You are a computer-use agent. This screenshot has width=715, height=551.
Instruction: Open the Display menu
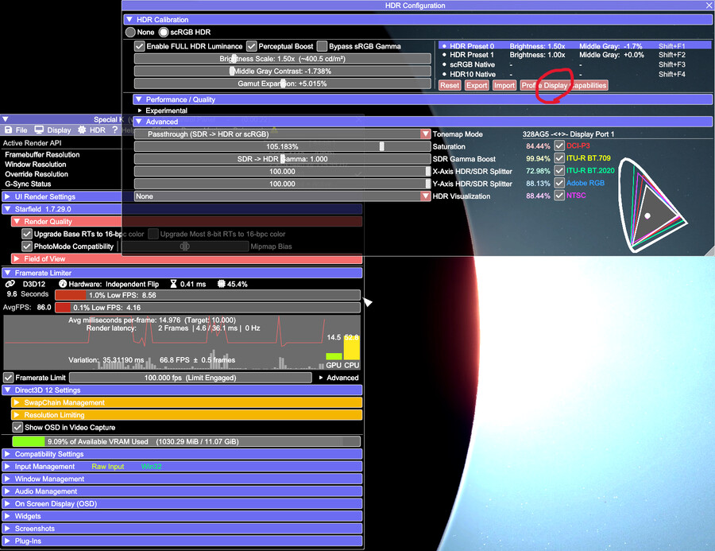(x=53, y=130)
